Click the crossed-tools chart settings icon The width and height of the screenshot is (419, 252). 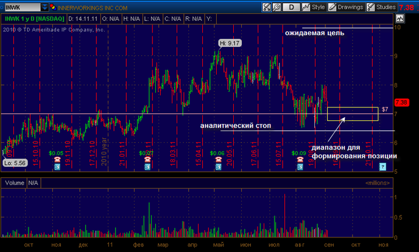point(266,7)
